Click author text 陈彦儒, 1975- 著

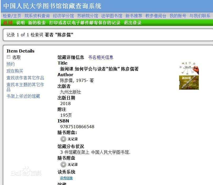click(77, 80)
